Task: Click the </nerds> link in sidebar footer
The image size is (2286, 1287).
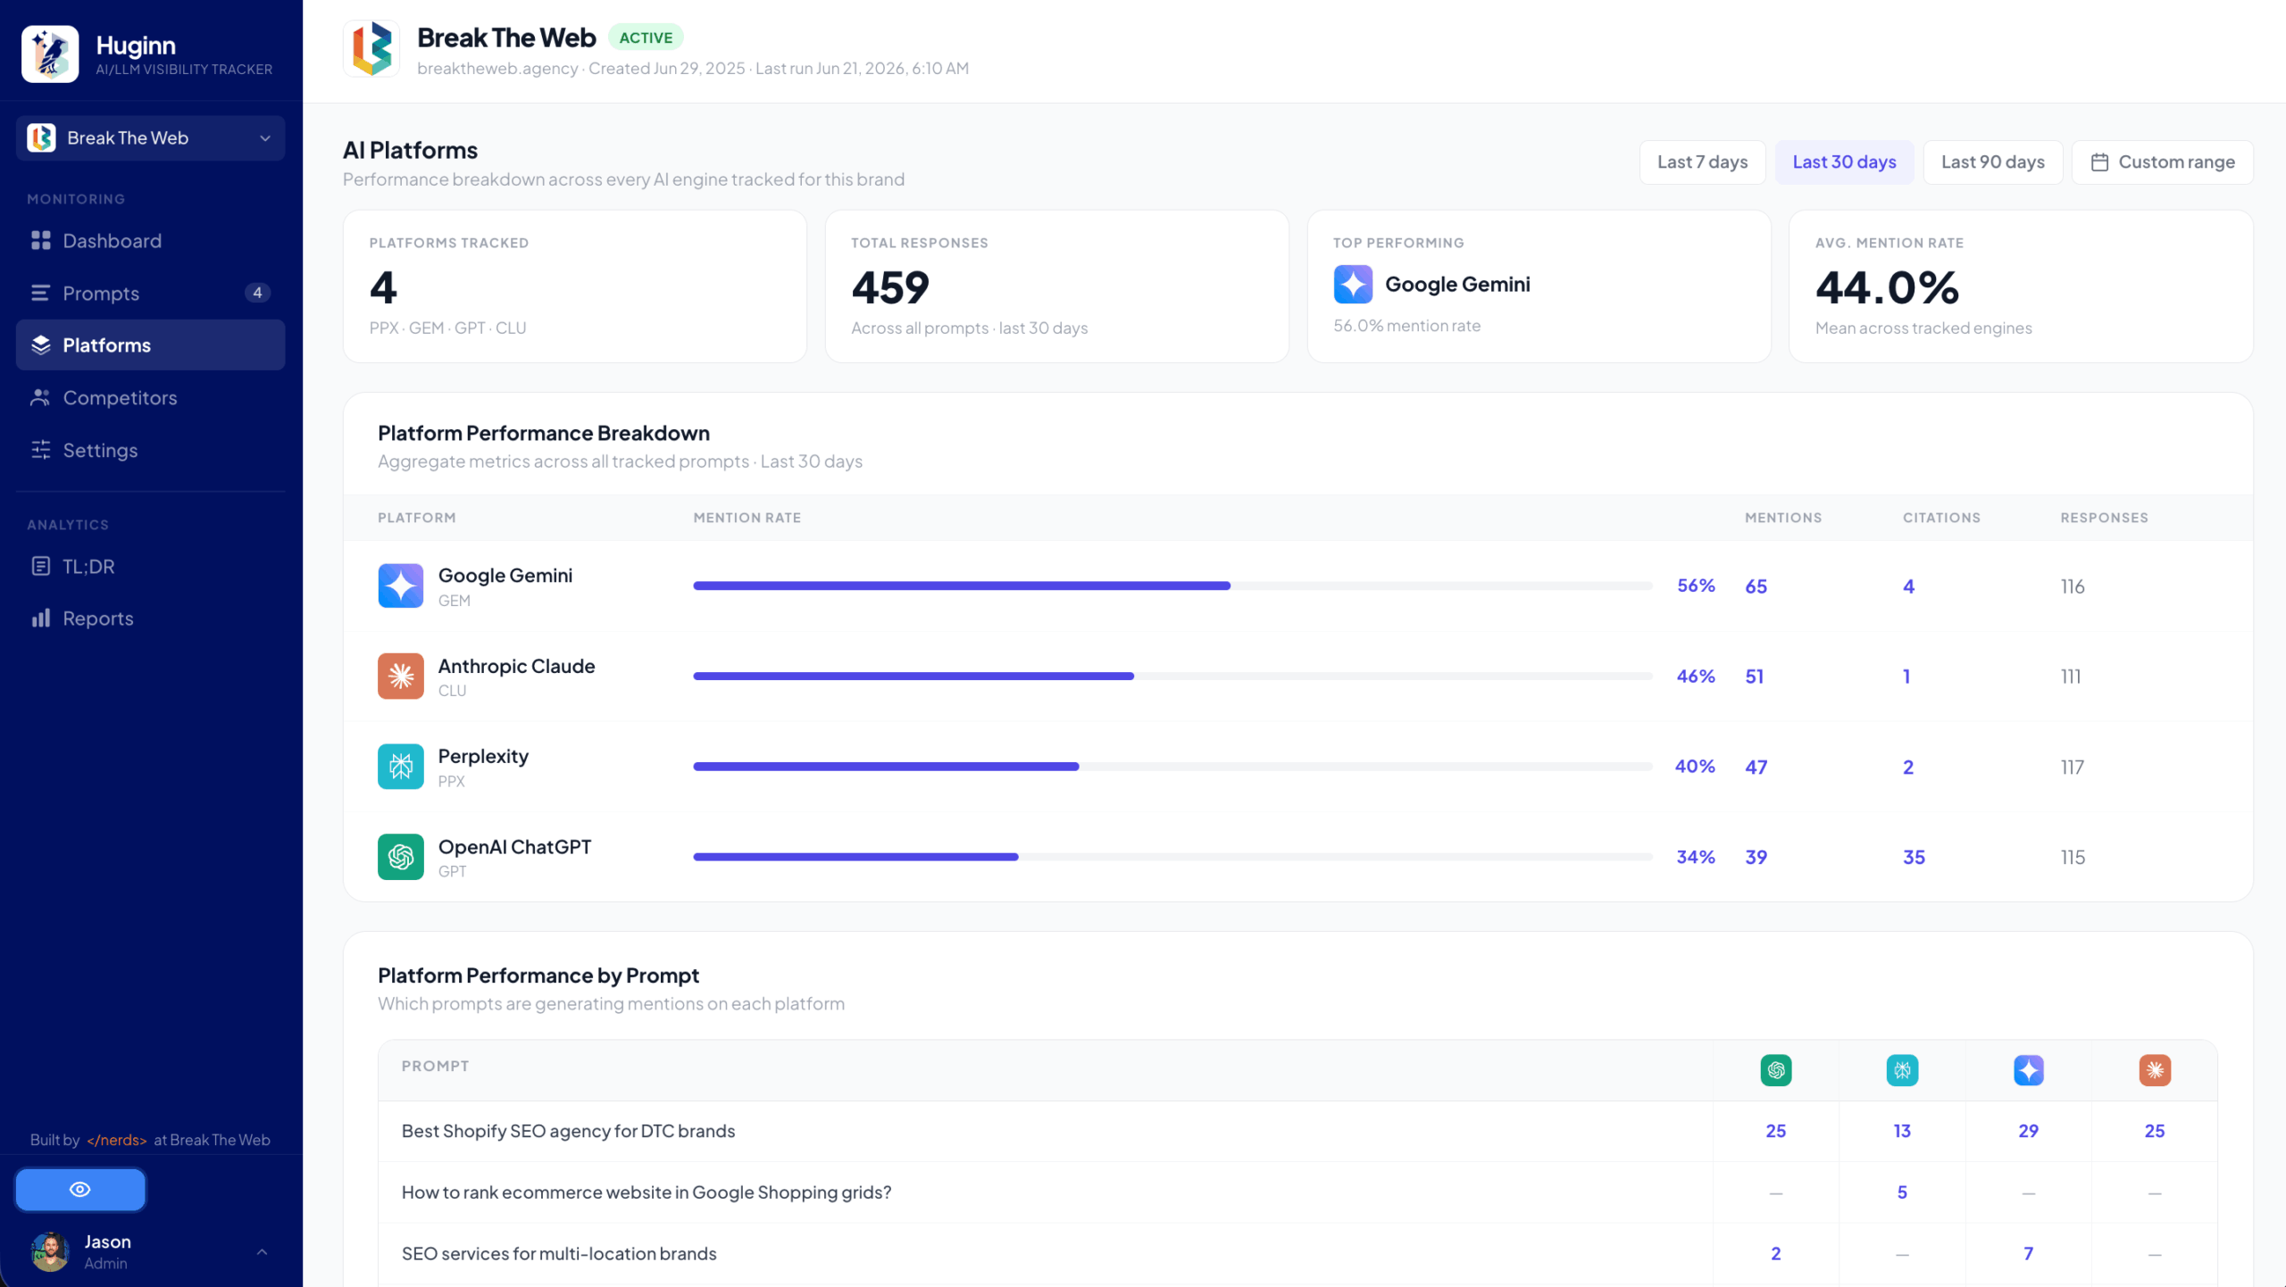Action: [116, 1140]
